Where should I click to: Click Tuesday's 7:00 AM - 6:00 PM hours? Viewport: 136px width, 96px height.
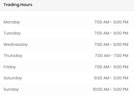(111, 33)
